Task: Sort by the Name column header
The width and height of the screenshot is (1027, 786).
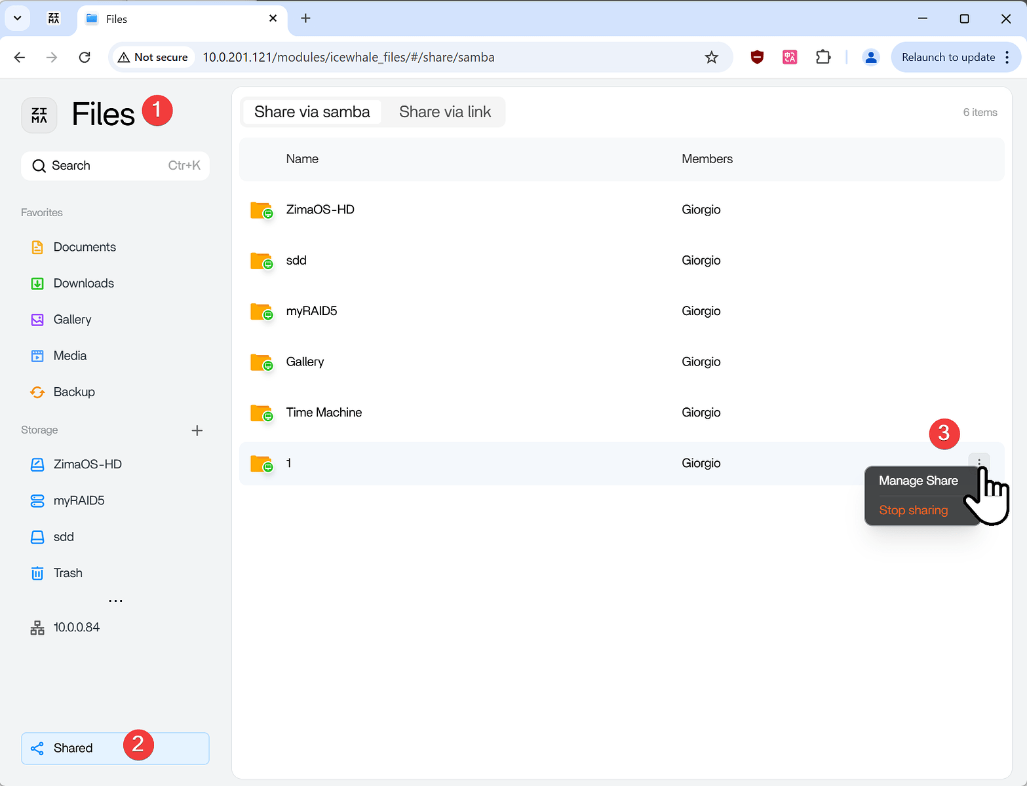Action: click(302, 159)
